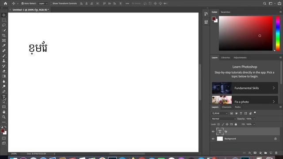Select the Pen tool

click(4, 91)
